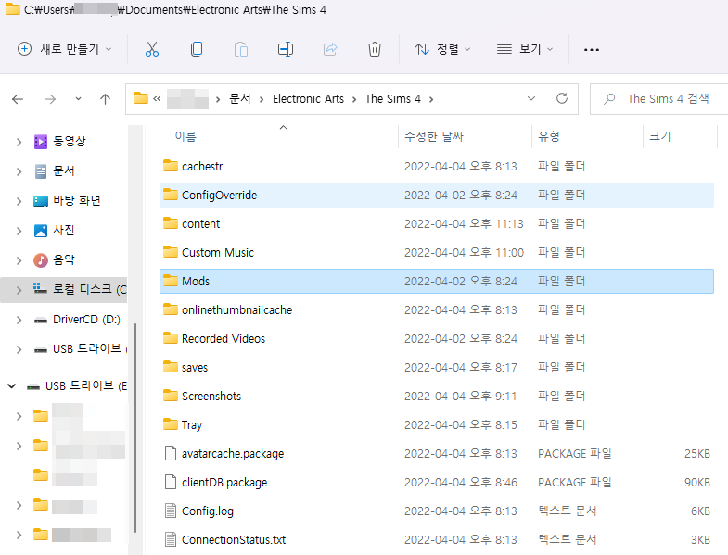Click the folder icon in address bar

click(x=141, y=98)
